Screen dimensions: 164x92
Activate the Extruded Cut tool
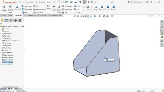(67, 6)
